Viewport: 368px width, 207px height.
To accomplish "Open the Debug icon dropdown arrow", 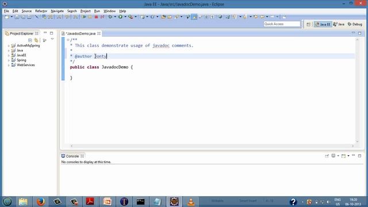I will (115, 17).
